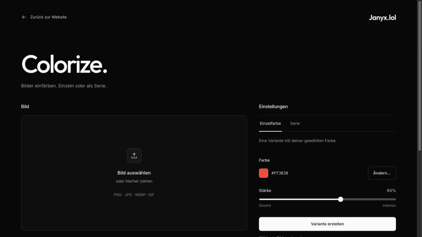Click the Colorize. heading

64,64
